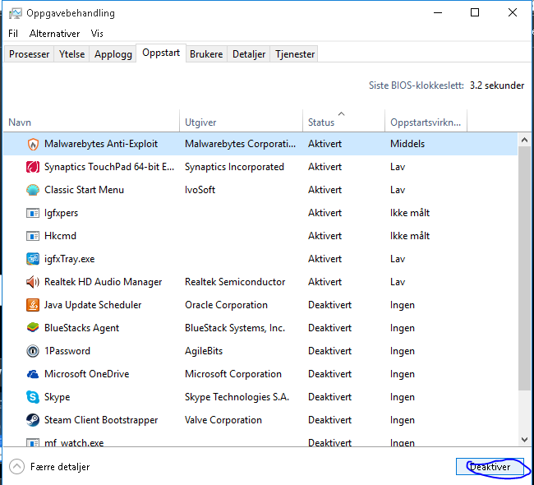
Task: Select Synaptics TouchPad 64-bit row name
Action: (109, 167)
